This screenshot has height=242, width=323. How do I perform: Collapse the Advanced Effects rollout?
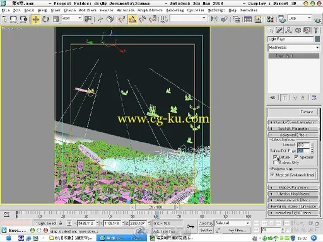point(293,135)
